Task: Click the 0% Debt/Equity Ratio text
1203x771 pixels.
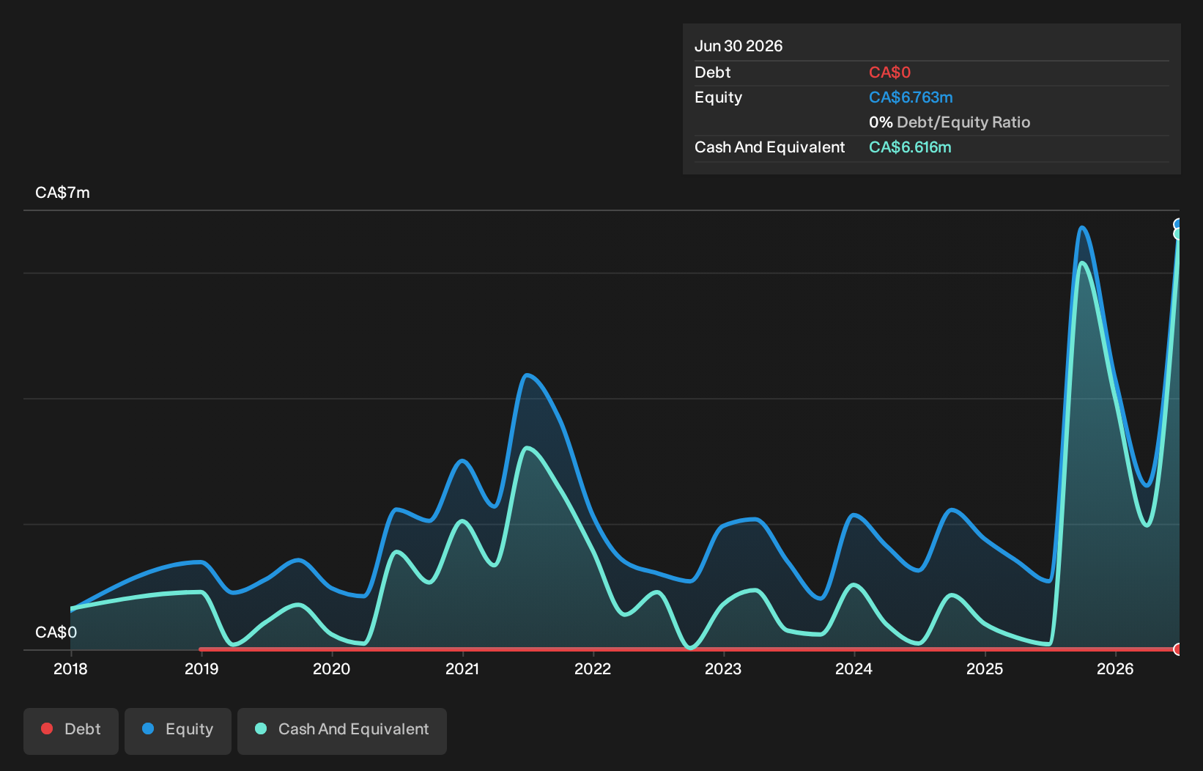Action: [x=950, y=122]
